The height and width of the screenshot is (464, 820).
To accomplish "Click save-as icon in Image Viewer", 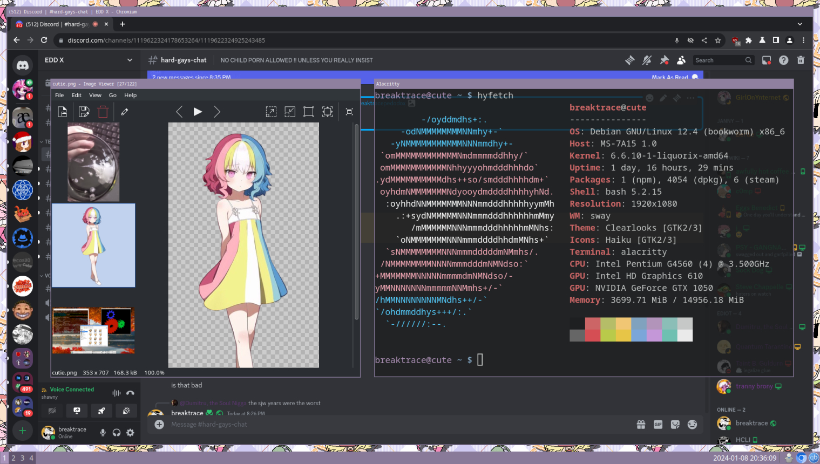I will pyautogui.click(x=84, y=112).
